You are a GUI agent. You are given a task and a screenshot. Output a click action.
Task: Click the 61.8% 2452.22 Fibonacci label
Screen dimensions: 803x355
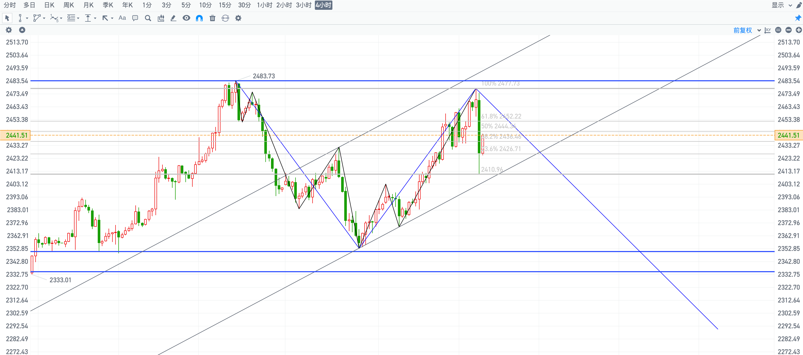(x=501, y=116)
